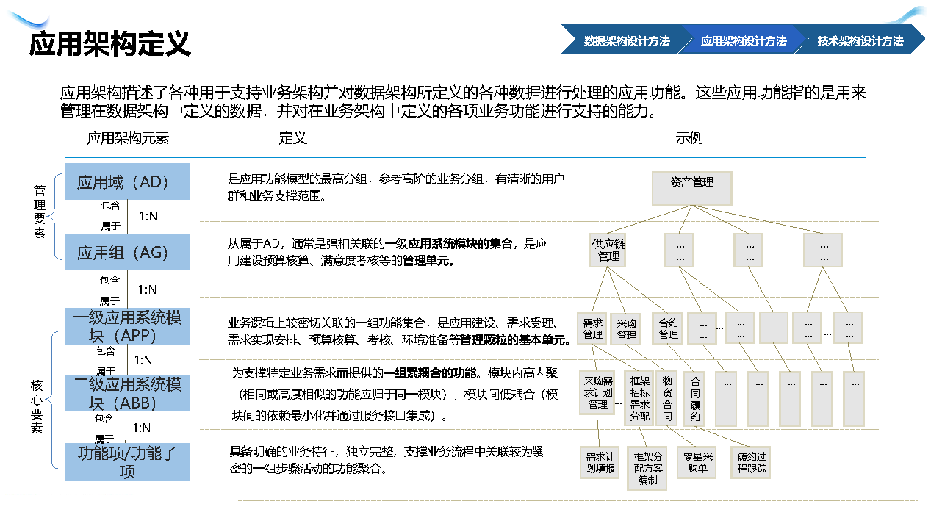931x529 pixels.
Task: Click the 一级应用系统模块（APP） box
Action: pyautogui.click(x=127, y=326)
